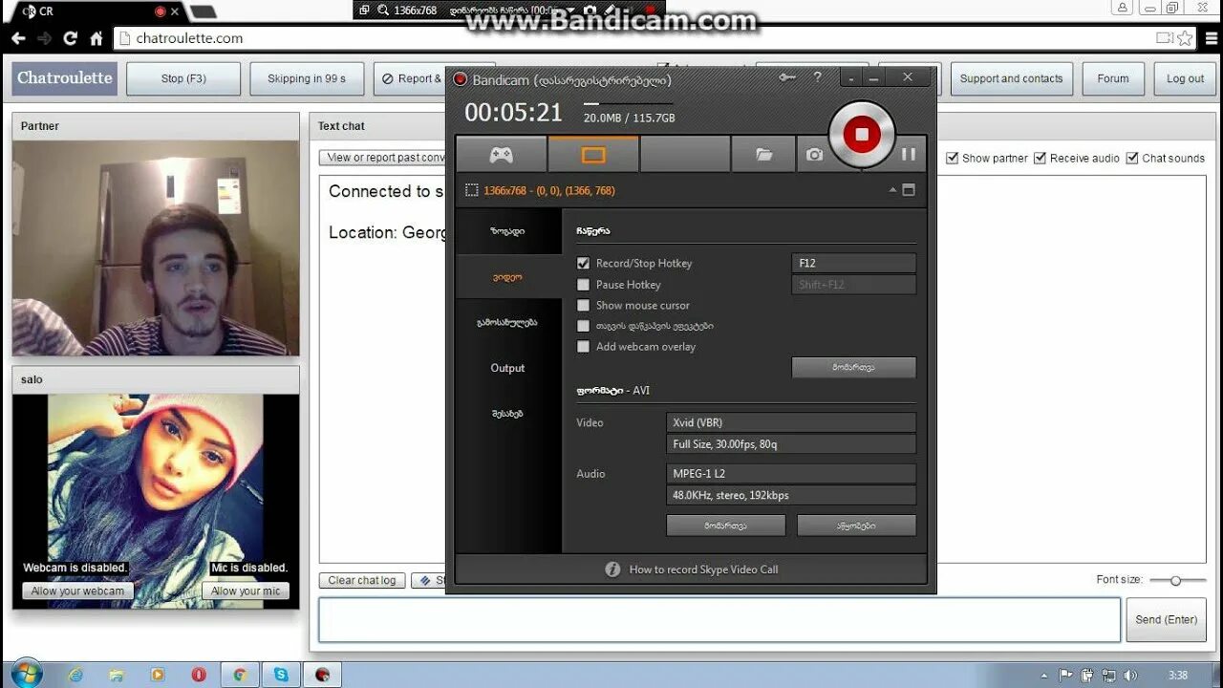This screenshot has width=1223, height=688.
Task: Click Clear chat log button
Action: coord(362,580)
